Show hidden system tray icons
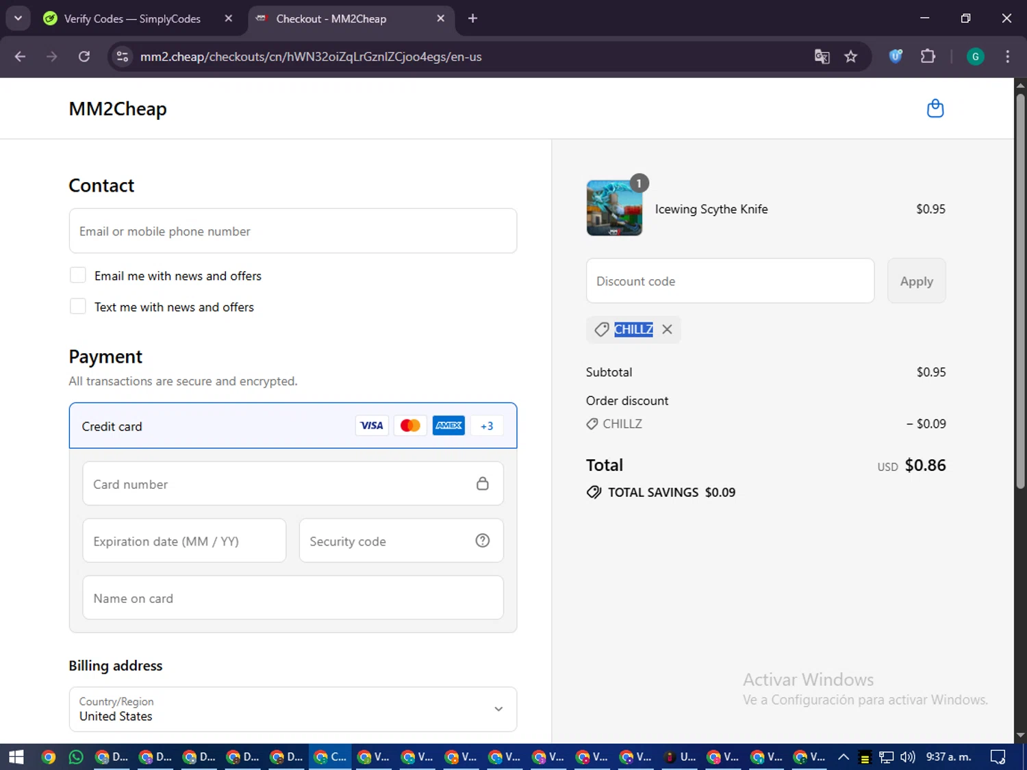Screen dimensions: 1027x770 (844, 757)
